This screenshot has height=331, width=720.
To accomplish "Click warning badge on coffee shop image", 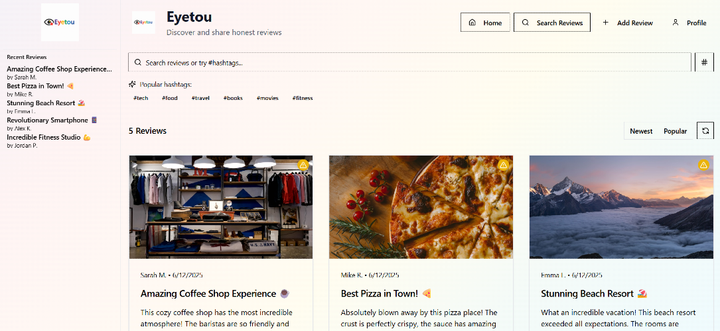I will click(x=303, y=165).
